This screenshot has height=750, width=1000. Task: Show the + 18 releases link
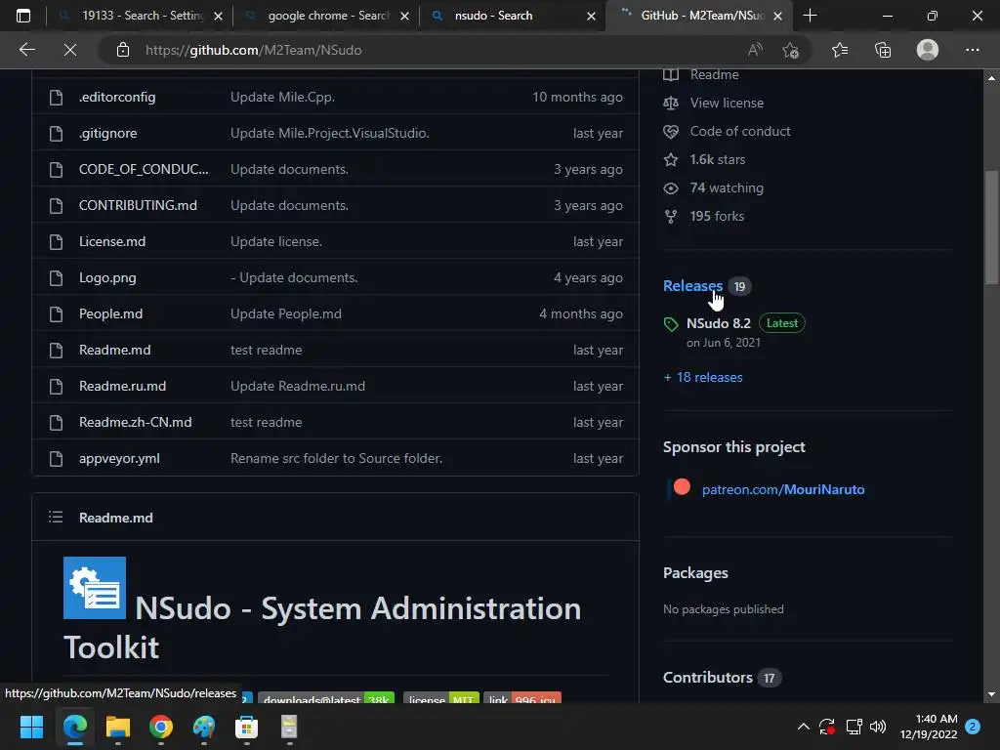point(703,377)
